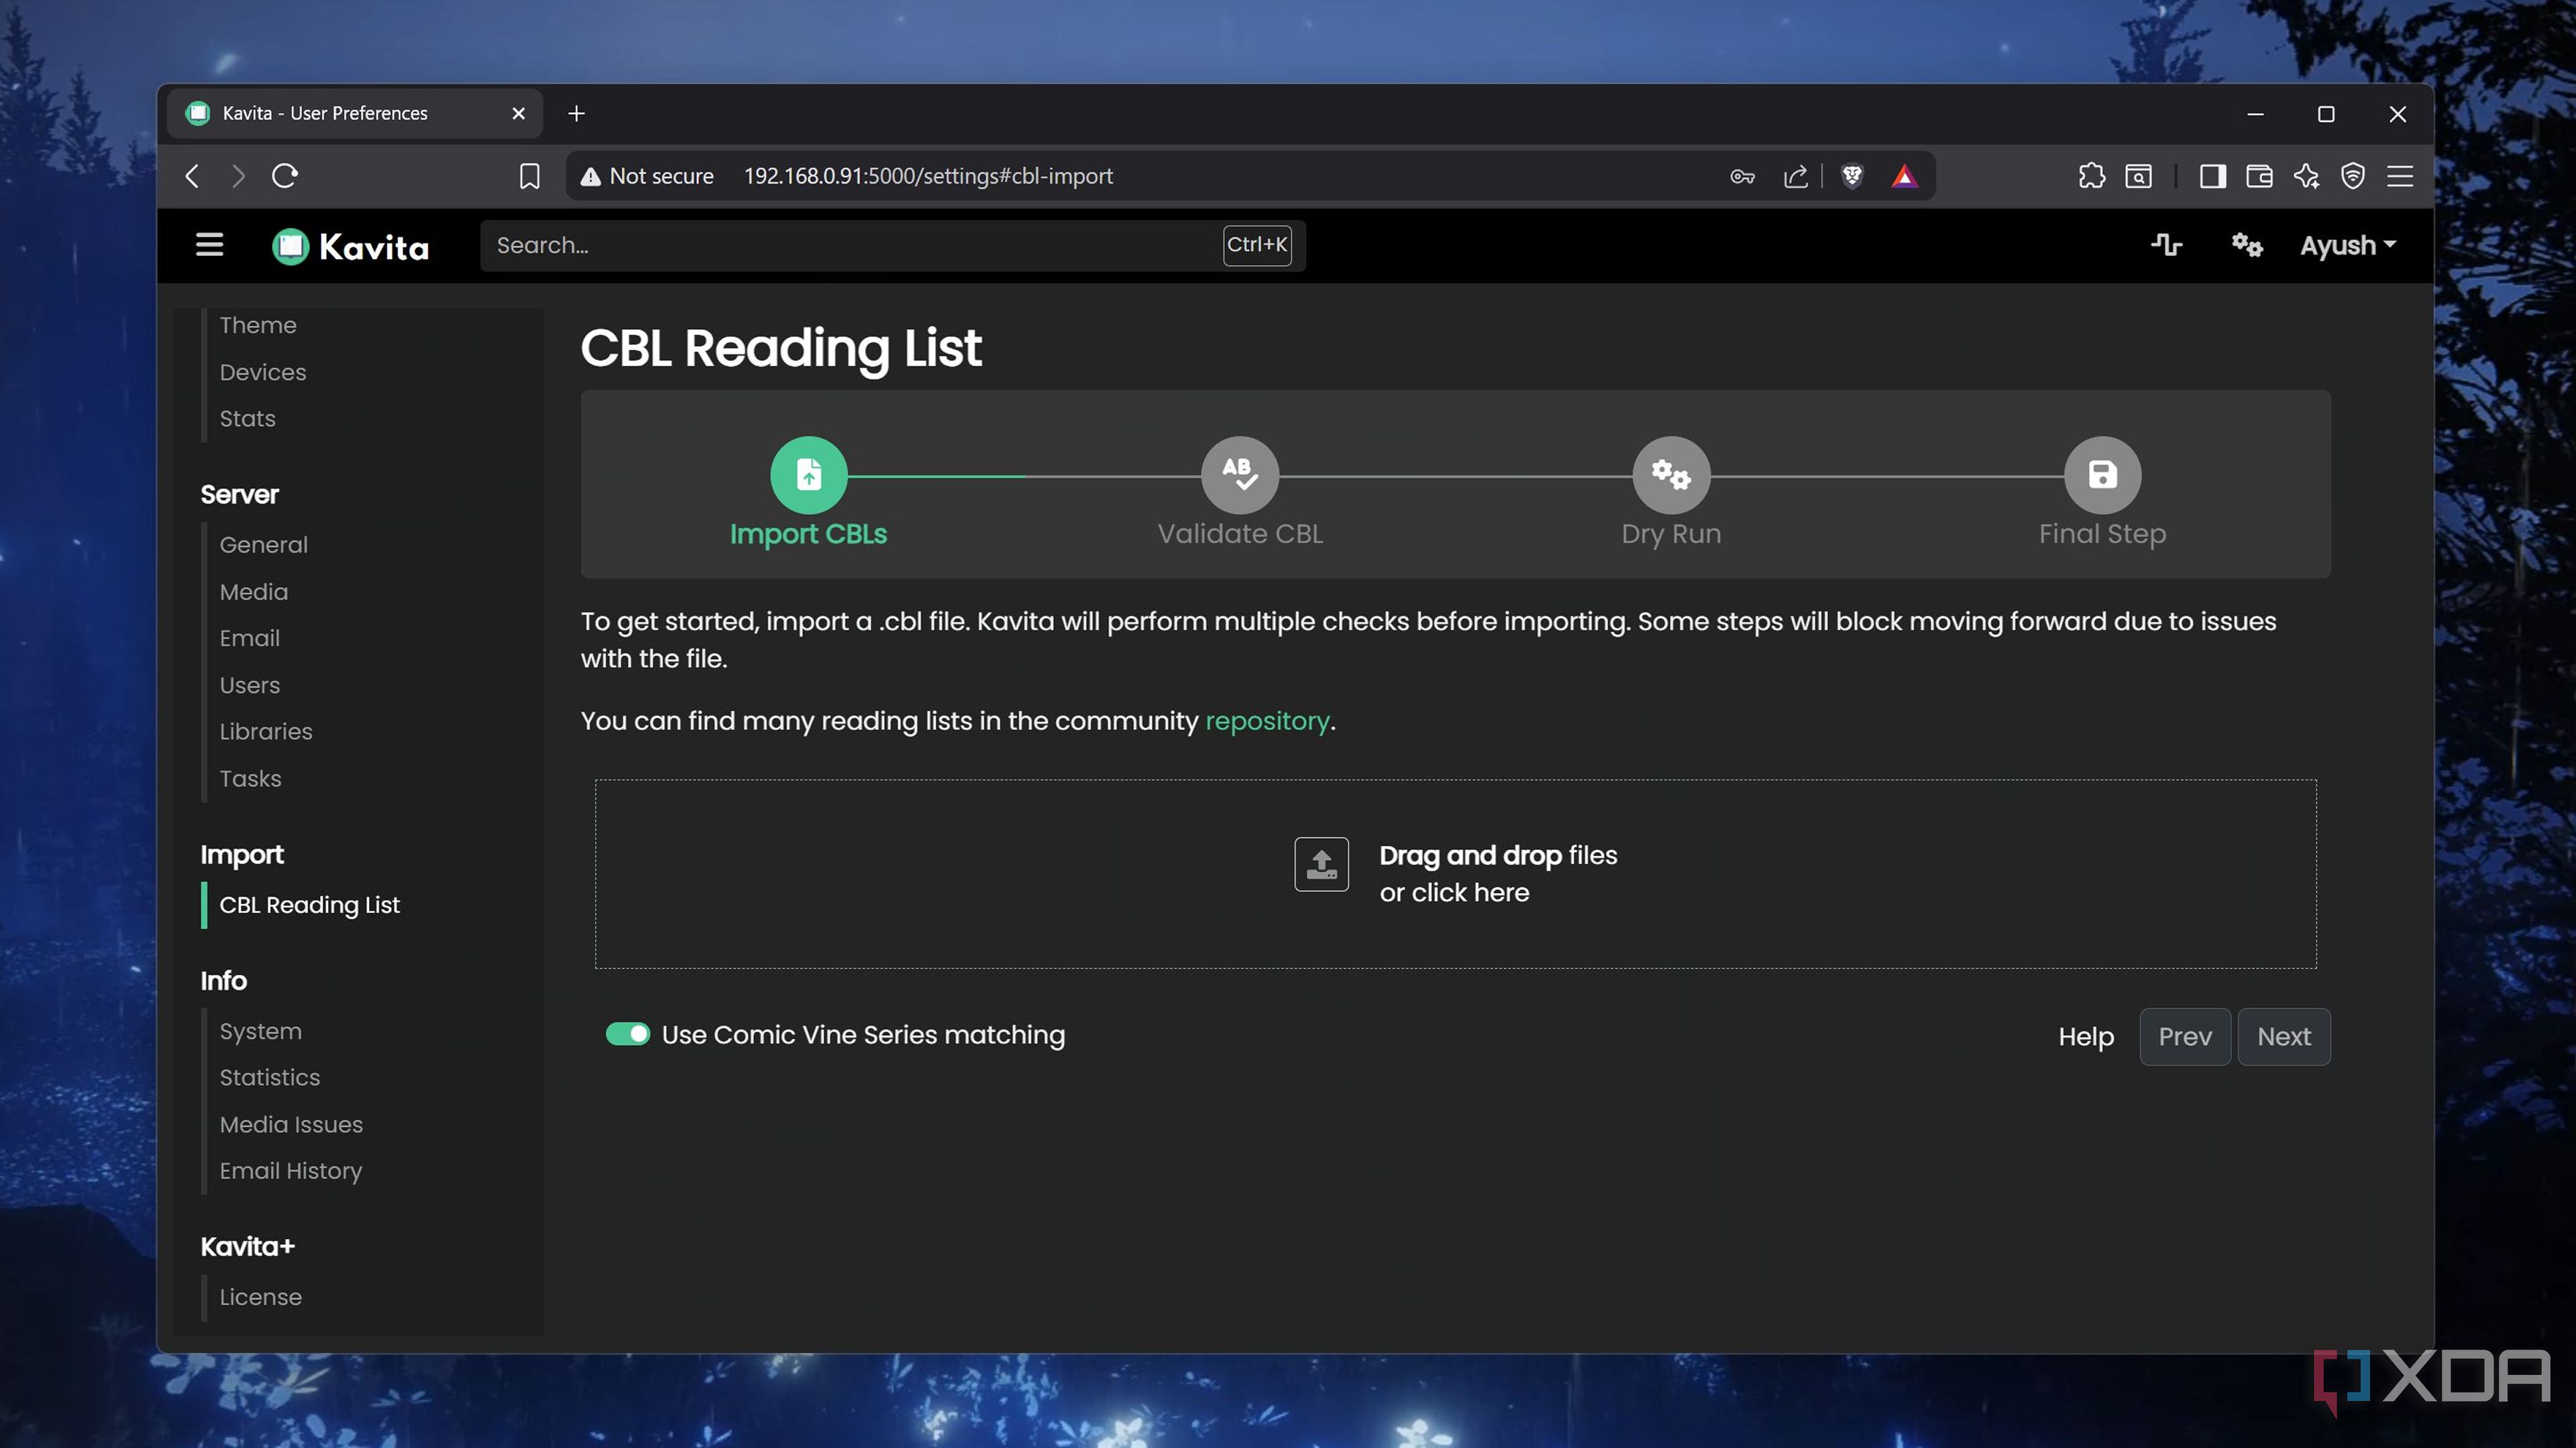Click the Kavita logo to go home
The image size is (2576, 1448).
pyautogui.click(x=350, y=246)
